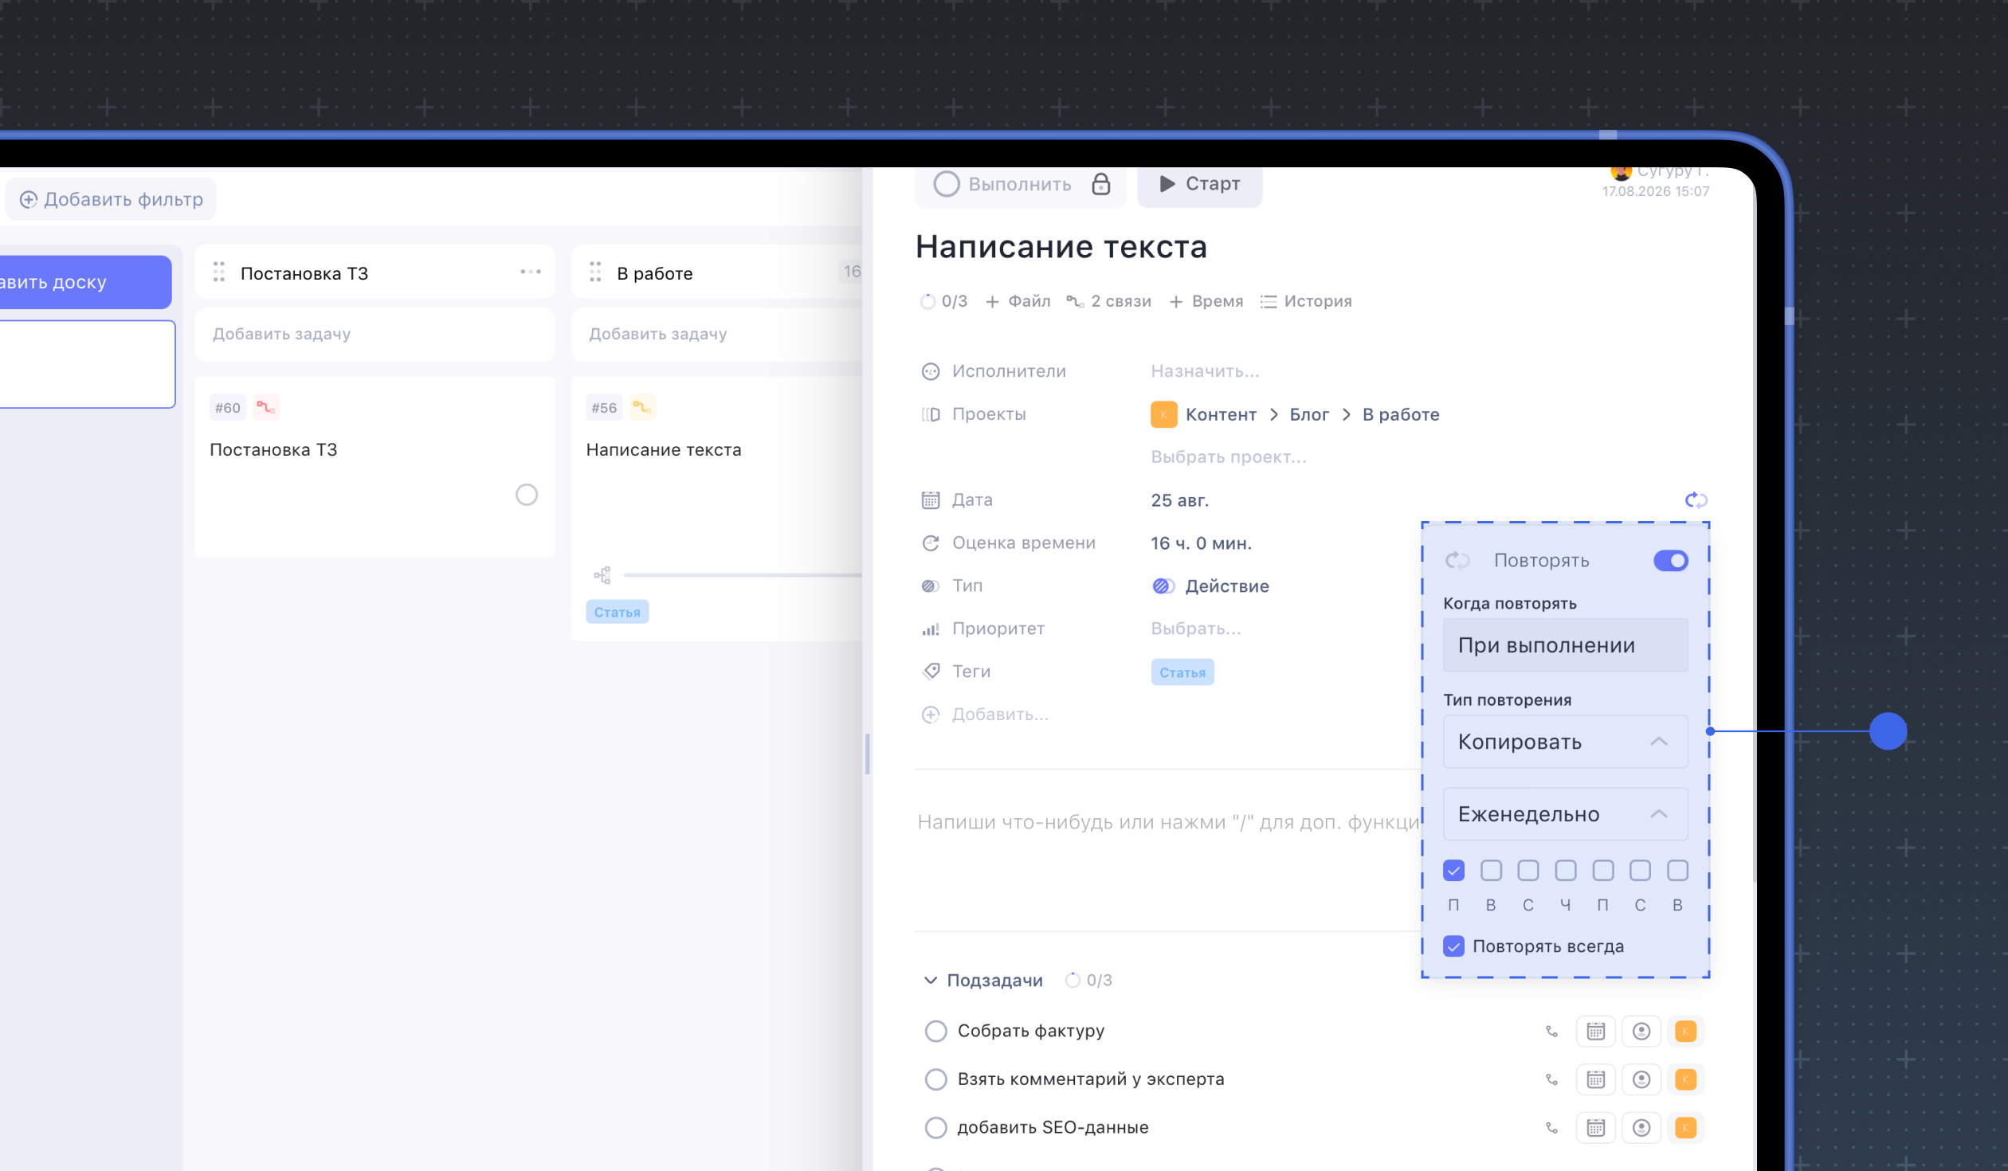This screenshot has width=2008, height=1171.
Task: Mark Постановка ТЗ card complete
Action: (x=527, y=495)
